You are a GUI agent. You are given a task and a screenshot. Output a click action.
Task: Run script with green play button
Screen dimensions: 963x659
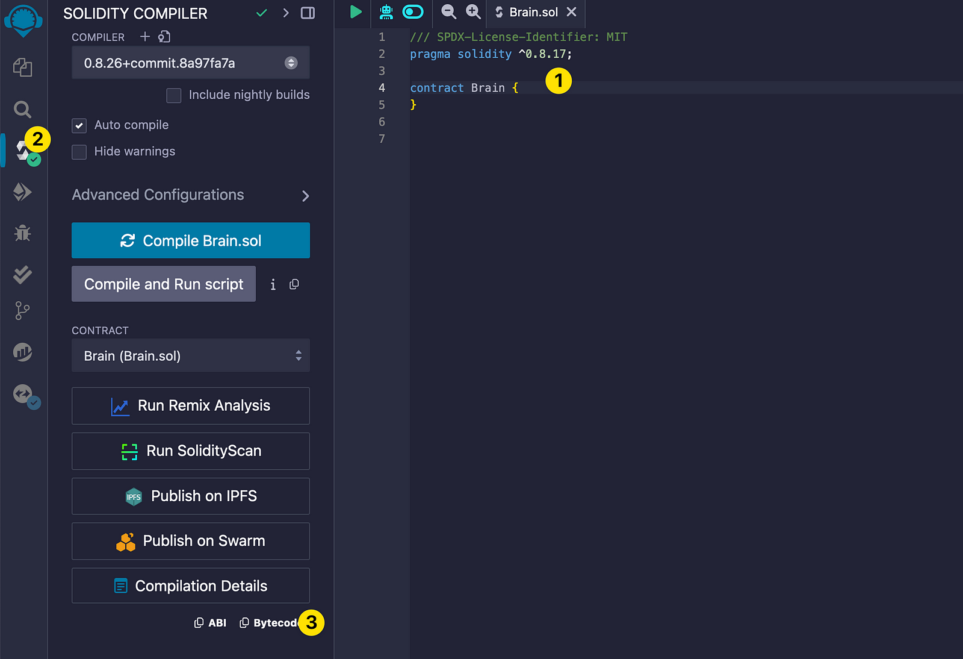356,11
